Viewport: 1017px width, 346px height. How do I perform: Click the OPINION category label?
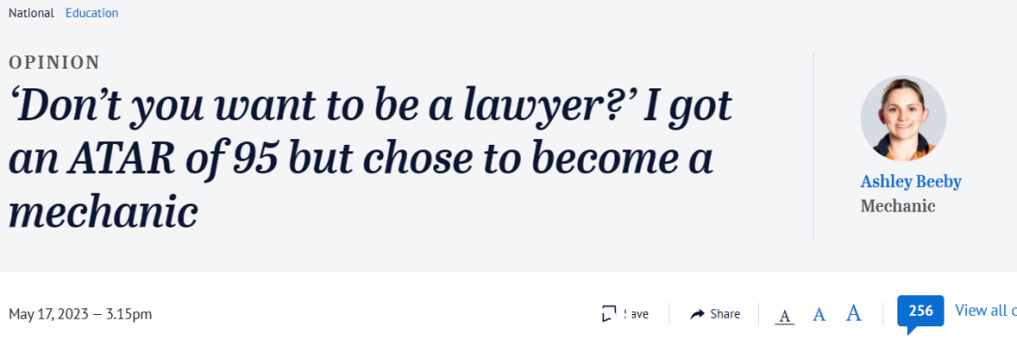tap(54, 62)
